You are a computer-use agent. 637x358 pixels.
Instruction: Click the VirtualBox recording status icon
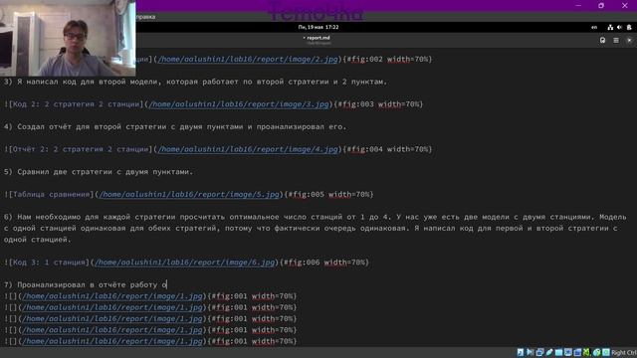(577, 353)
